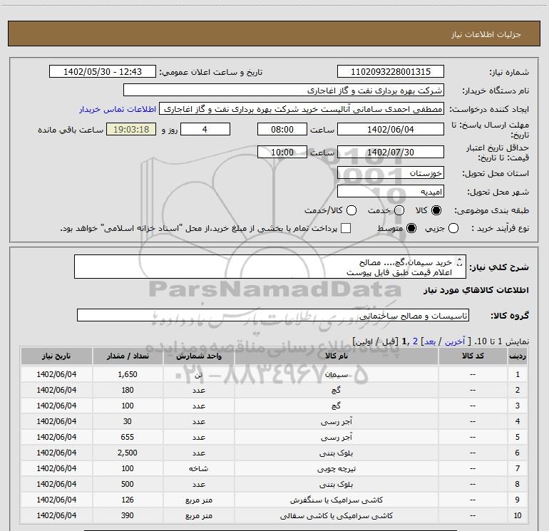
Task: Tick the اسناد خزانه اسلامی payment checkbox
Action: [x=346, y=228]
